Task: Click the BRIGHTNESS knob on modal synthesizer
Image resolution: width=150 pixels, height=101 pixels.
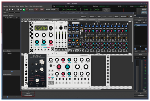Action: pyautogui.click(x=86, y=67)
